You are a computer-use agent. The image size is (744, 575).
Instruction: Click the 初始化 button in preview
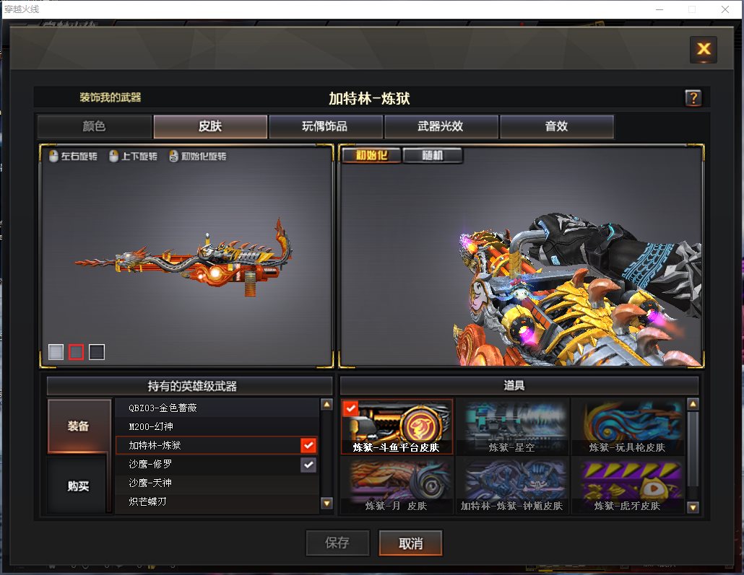[371, 156]
